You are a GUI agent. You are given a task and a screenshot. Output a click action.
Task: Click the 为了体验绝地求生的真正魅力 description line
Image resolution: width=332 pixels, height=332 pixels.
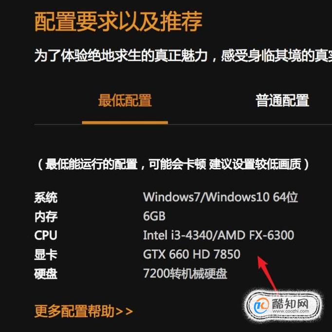point(183,55)
